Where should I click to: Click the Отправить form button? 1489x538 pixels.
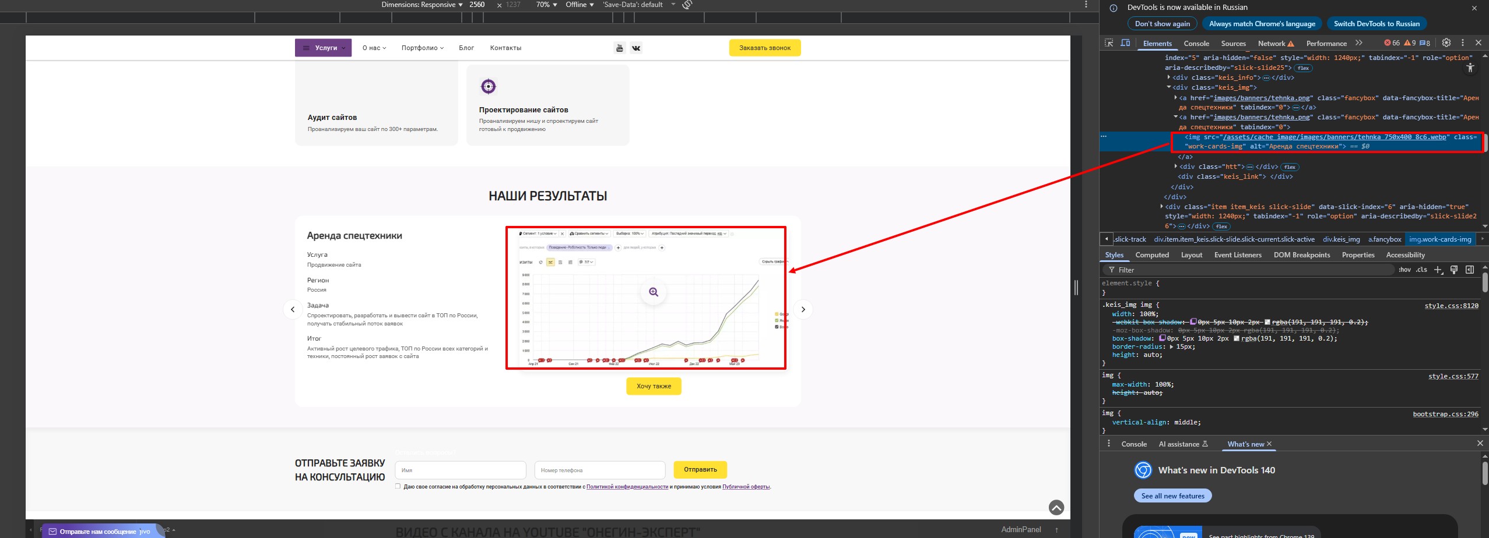(x=700, y=469)
